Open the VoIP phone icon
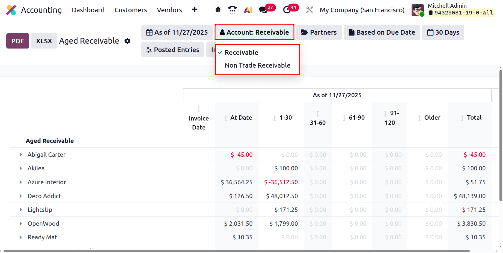Image resolution: width=503 pixels, height=253 pixels. click(232, 10)
